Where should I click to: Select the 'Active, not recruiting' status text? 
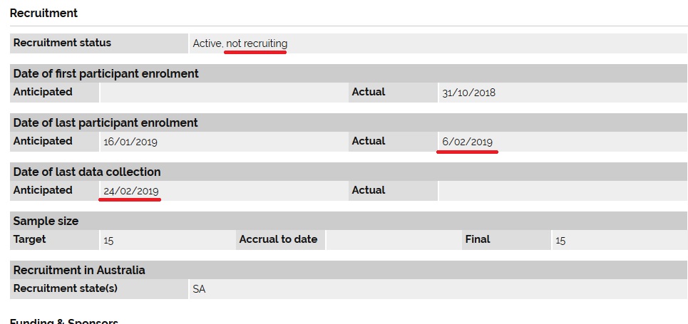(x=240, y=43)
